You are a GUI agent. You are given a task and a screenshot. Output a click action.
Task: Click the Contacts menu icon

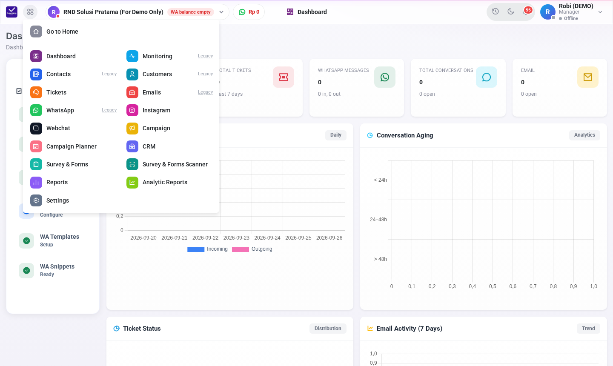[x=36, y=74]
